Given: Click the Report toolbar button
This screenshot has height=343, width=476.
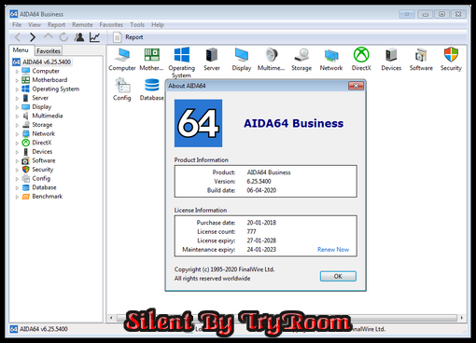Looking at the screenshot, I should click(x=128, y=37).
